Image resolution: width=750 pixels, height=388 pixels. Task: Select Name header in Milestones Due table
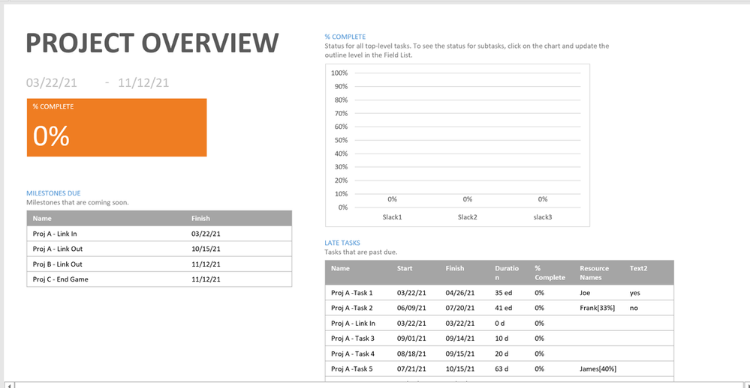point(42,218)
